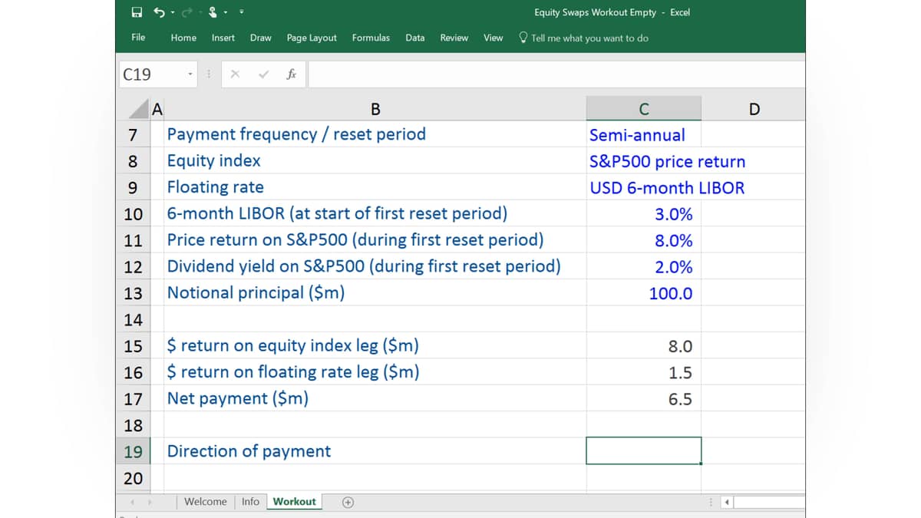
Task: Open the Name Box dropdown arrow
Action: [190, 74]
